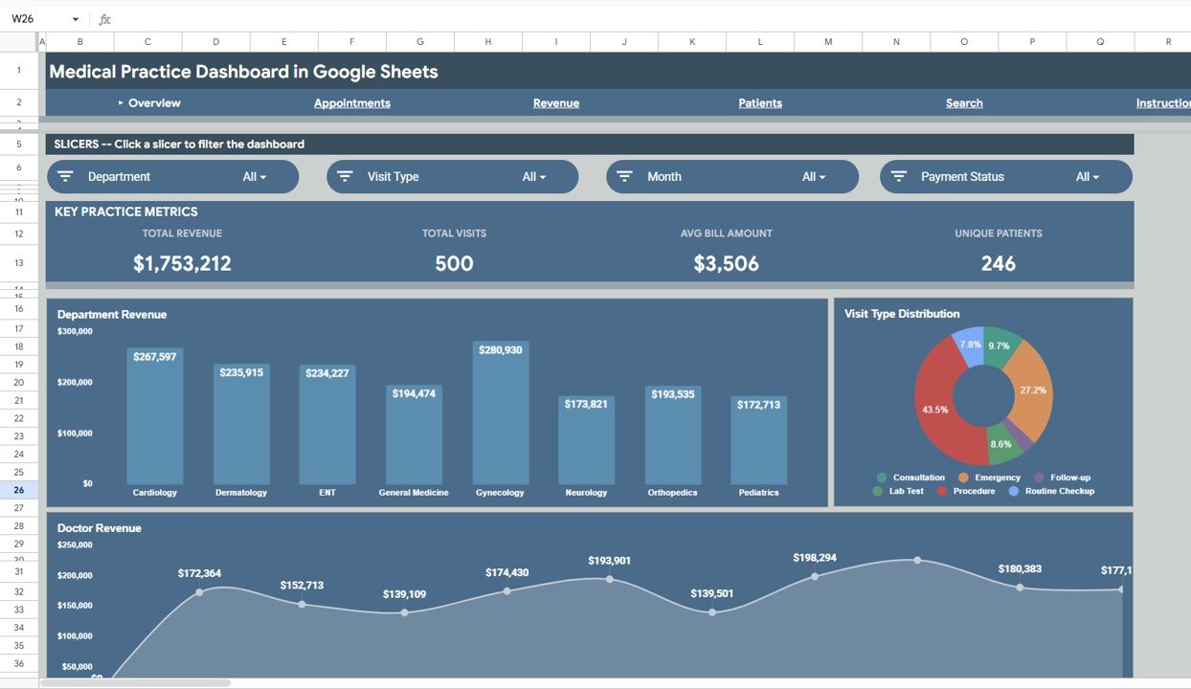The image size is (1191, 689).
Task: Click the Search navigation item
Action: (964, 102)
